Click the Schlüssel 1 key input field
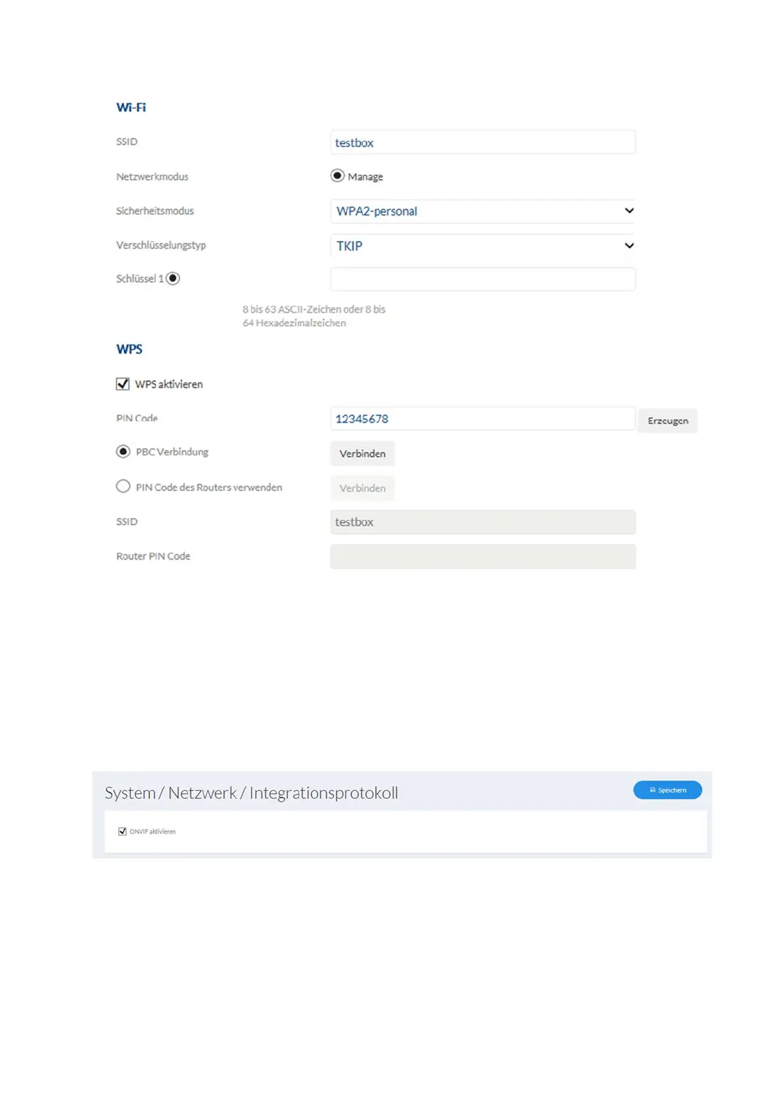The width and height of the screenshot is (777, 1100). click(x=482, y=279)
